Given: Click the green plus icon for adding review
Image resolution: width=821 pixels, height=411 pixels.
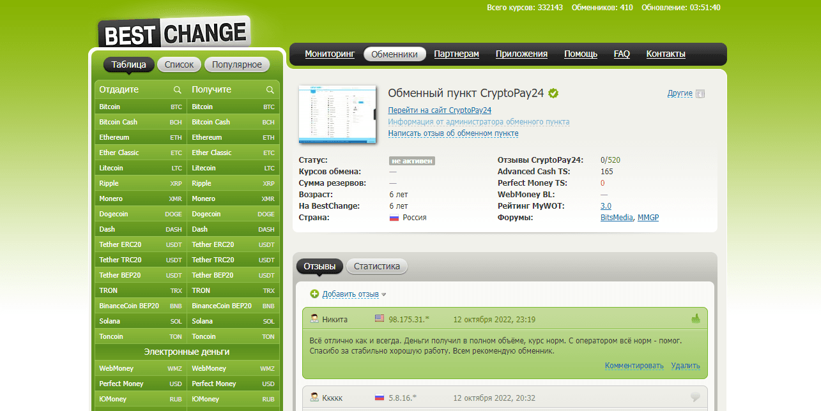Looking at the screenshot, I should (314, 294).
